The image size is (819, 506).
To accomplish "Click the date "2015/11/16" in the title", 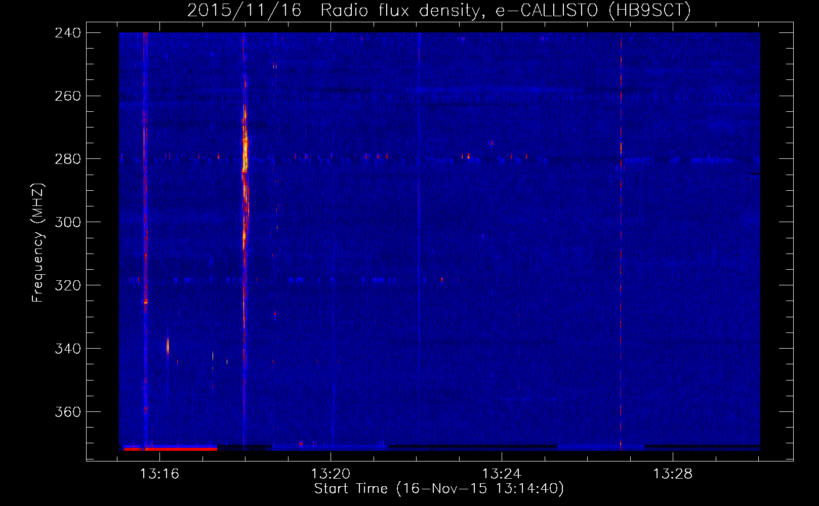I will point(244,10).
